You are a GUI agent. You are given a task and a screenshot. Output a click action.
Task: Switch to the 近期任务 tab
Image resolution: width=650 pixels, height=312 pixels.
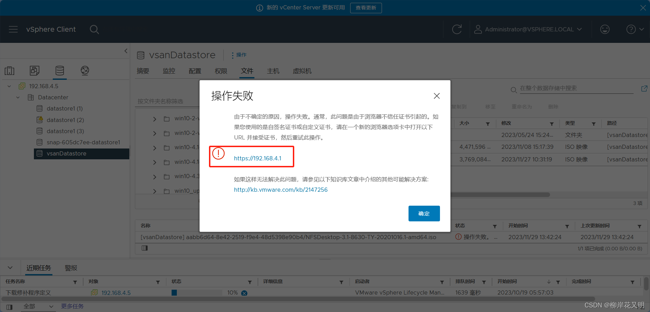tap(39, 268)
